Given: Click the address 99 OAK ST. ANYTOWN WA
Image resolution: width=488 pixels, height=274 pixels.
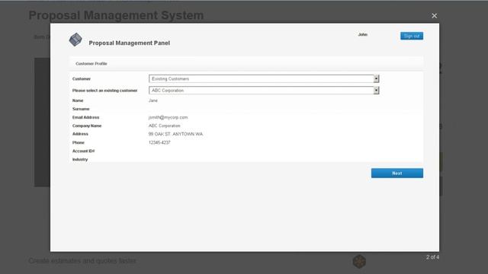Looking at the screenshot, I should pyautogui.click(x=175, y=134).
